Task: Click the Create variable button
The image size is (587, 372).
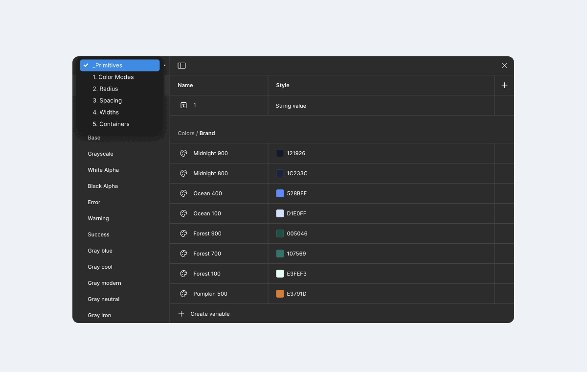Action: 203,314
